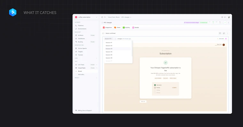Click the Start over button in the preview
Image resolution: width=243 pixels, height=127 pixels.
coord(143,102)
